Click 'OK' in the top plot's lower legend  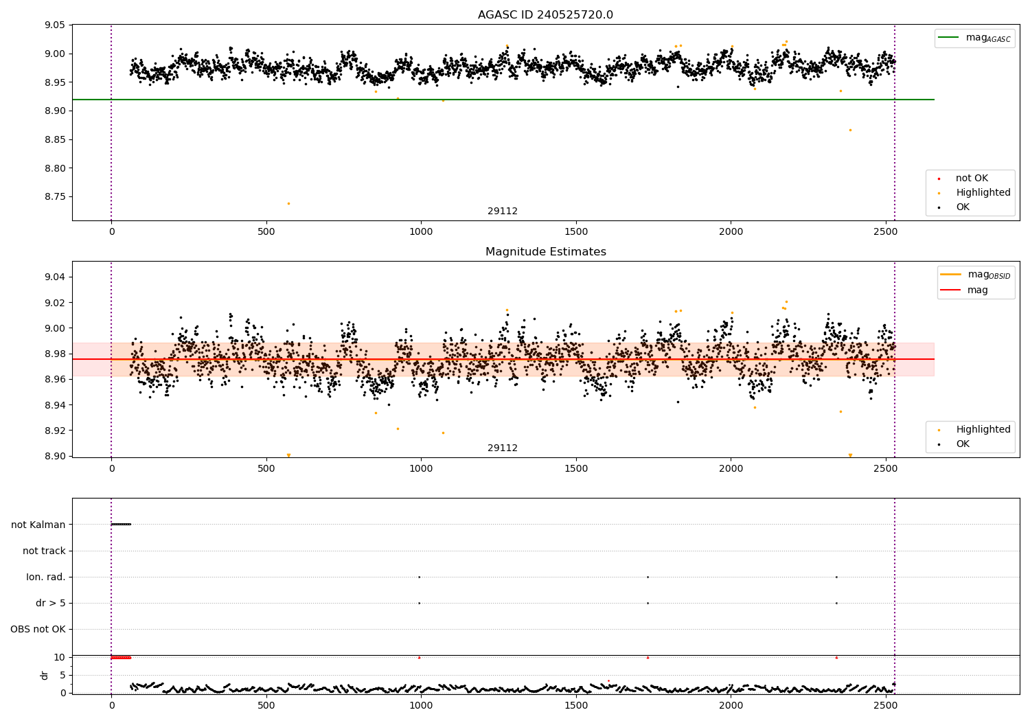[963, 207]
